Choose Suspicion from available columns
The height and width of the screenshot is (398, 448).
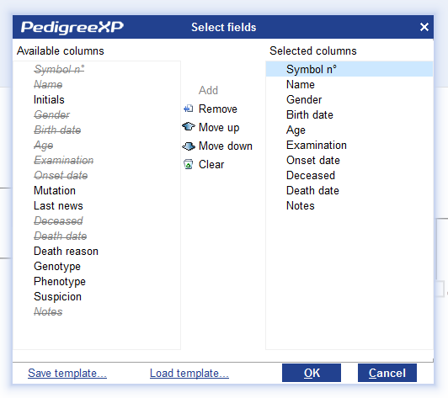(x=58, y=297)
